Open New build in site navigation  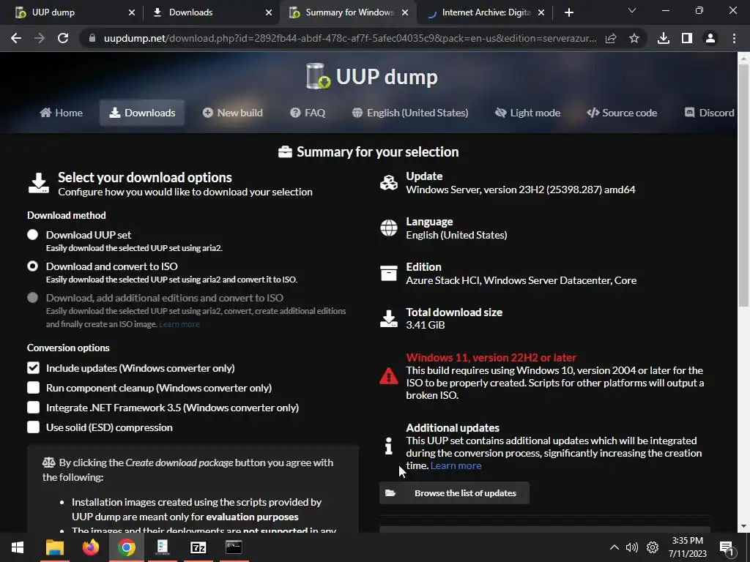(232, 113)
